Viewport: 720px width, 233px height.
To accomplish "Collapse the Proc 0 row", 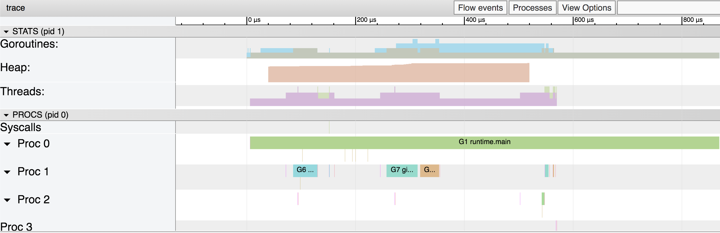I will pos(7,144).
